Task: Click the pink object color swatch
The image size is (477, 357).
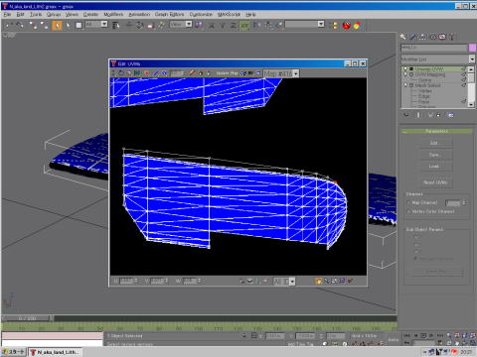Action: (472, 48)
